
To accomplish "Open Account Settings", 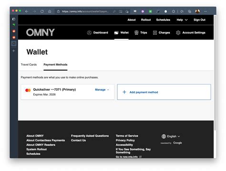I will [191, 33].
